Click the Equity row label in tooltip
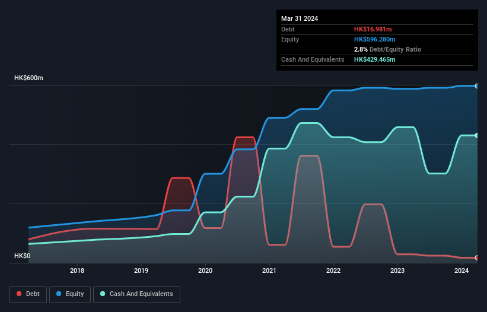 pyautogui.click(x=290, y=39)
